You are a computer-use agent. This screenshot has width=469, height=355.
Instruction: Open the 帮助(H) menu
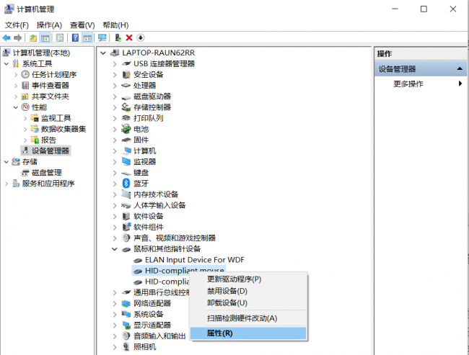click(115, 24)
